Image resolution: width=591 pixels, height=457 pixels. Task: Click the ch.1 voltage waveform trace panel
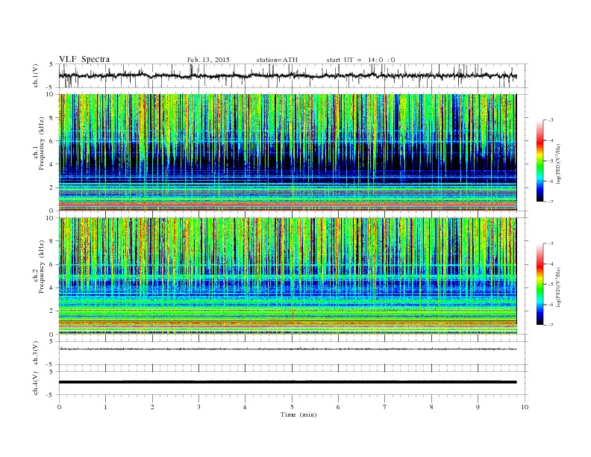click(293, 75)
